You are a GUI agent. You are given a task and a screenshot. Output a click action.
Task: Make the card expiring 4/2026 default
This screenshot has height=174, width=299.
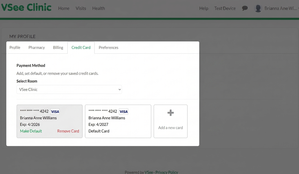click(x=31, y=131)
